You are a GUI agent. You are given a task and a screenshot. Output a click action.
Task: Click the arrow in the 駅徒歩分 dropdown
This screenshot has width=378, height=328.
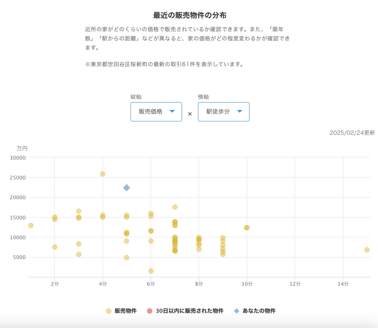click(240, 111)
